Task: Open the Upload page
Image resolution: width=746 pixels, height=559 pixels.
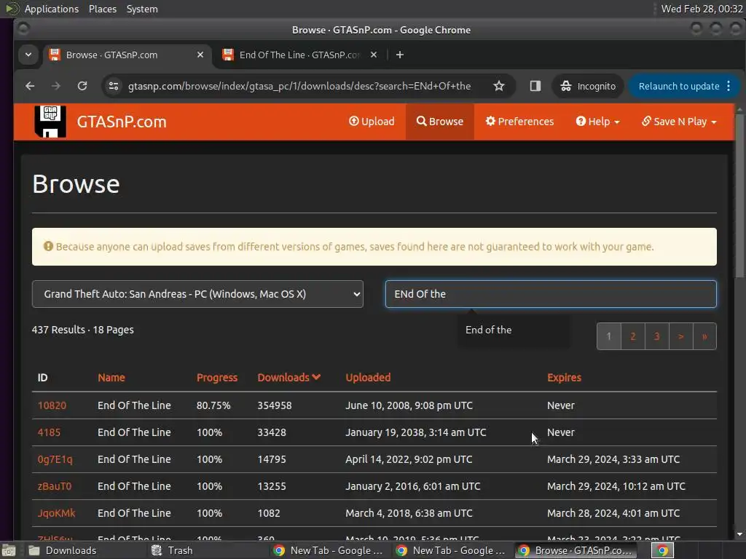Action: click(x=372, y=122)
